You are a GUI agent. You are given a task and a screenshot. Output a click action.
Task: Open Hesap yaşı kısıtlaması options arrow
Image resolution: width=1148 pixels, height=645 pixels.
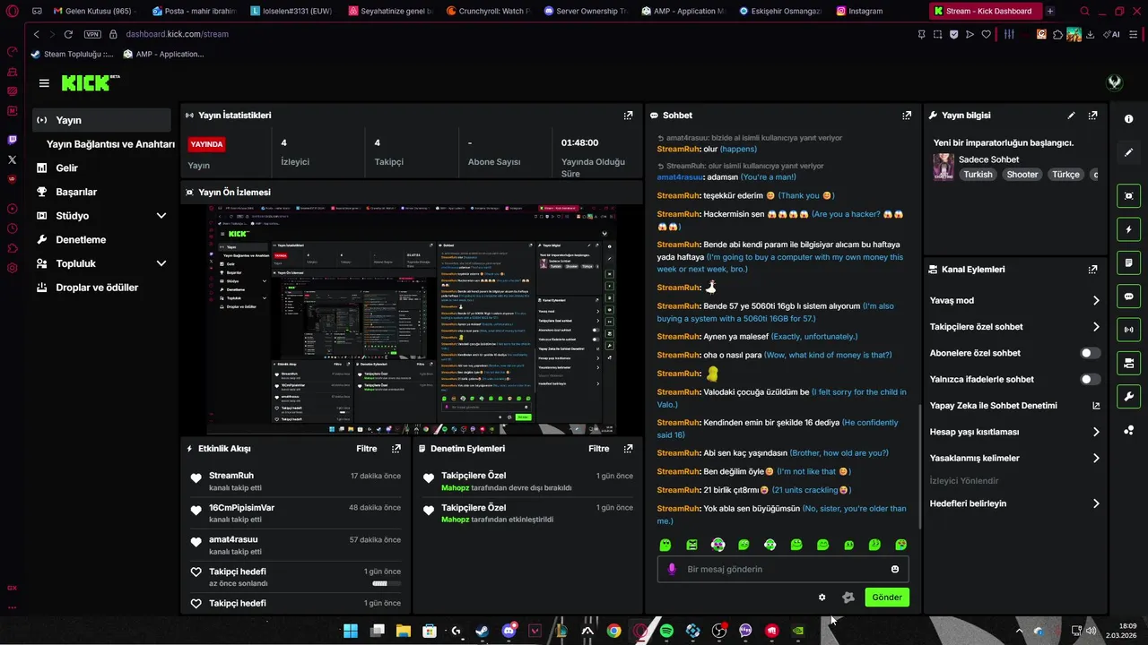click(1096, 432)
